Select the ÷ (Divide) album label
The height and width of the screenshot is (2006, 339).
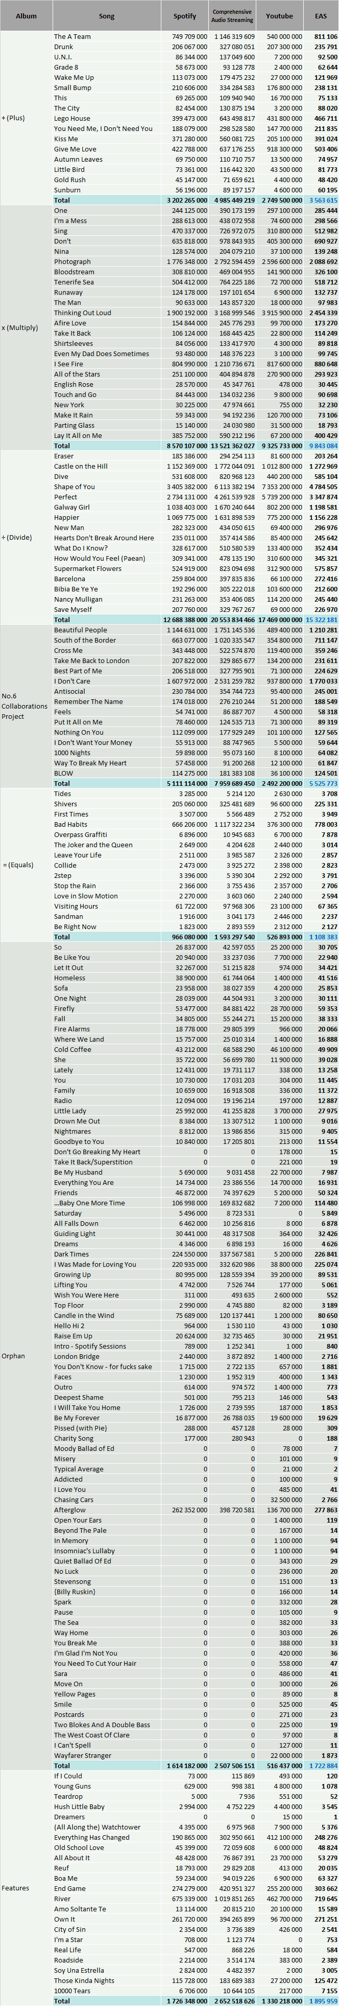tap(17, 537)
